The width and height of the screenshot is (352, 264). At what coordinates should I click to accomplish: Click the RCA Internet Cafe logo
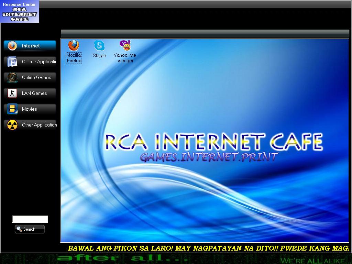(19, 11)
